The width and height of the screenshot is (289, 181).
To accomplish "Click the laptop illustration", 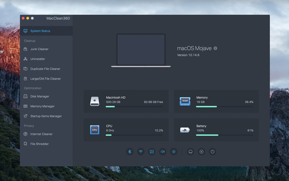I will pyautogui.click(x=141, y=50).
